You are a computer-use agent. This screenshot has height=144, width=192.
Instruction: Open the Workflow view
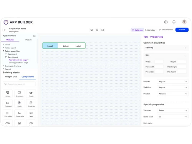[x=150, y=30]
